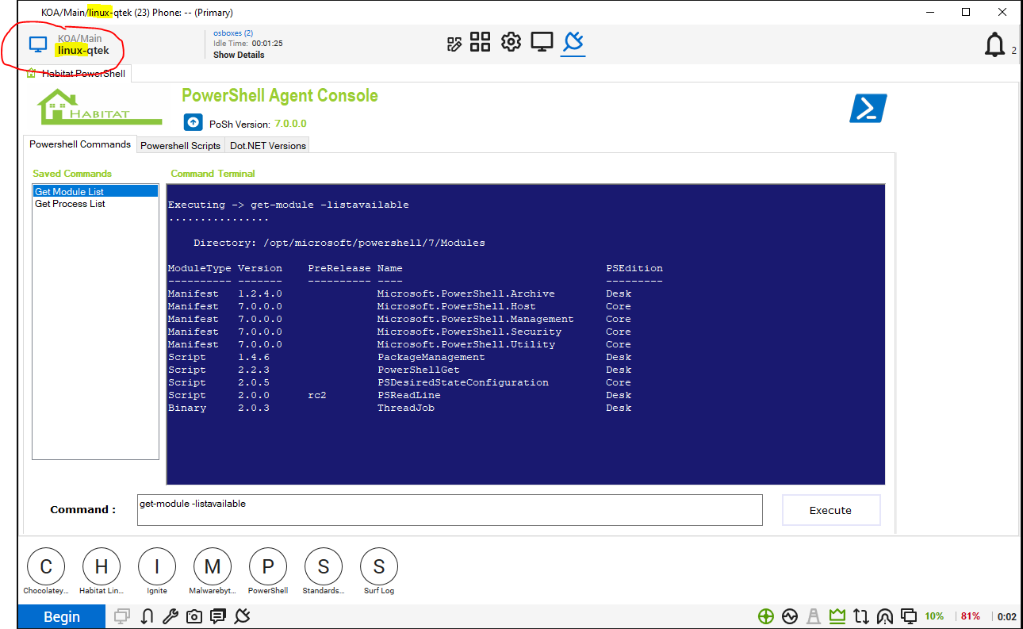This screenshot has height=629, width=1023.
Task: Click the Execute button
Action: 831,510
